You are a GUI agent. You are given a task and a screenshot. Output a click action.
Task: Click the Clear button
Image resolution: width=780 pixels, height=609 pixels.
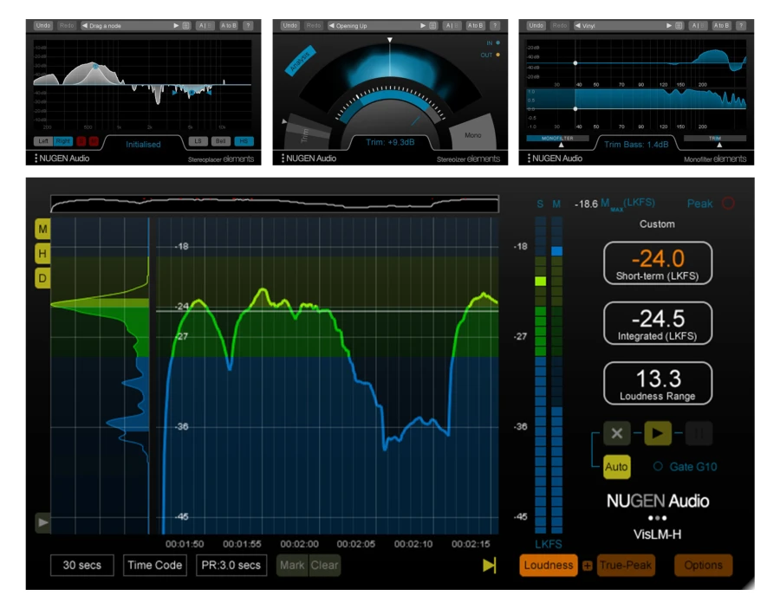click(324, 565)
